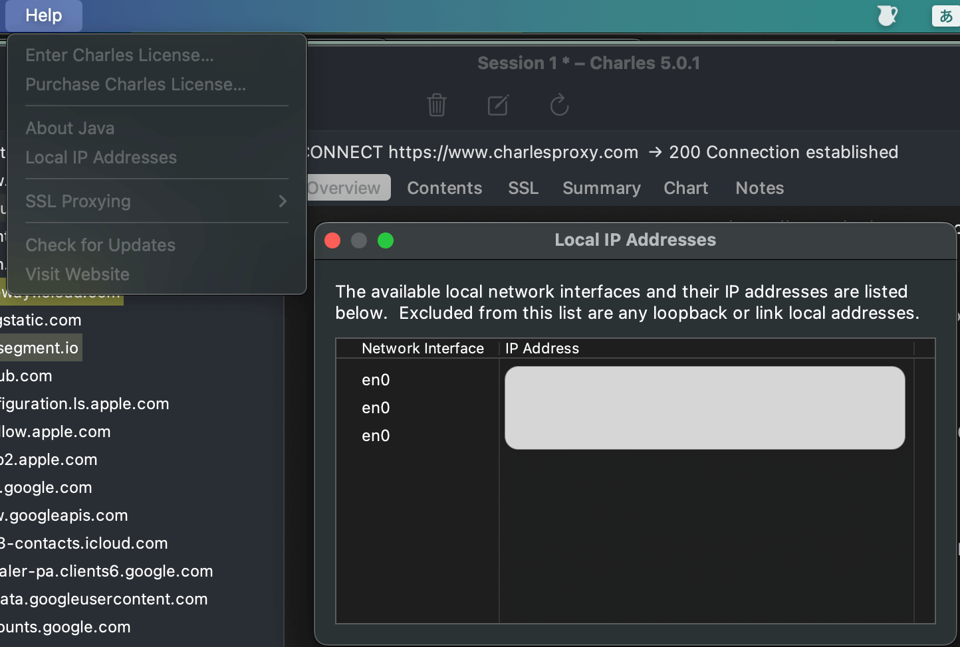
Task: Select the low.apple.com host entry
Action: [x=56, y=432]
